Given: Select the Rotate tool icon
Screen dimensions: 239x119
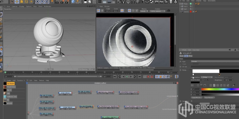Looking at the screenshot, I should 26,2.
